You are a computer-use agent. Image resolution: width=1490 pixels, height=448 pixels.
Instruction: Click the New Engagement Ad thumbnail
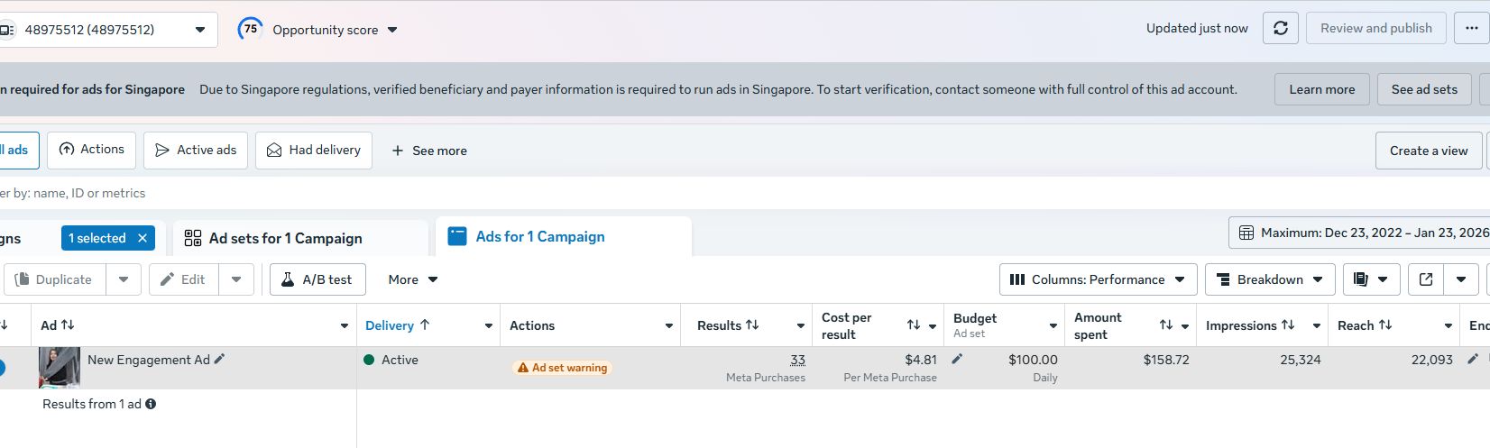coord(60,367)
